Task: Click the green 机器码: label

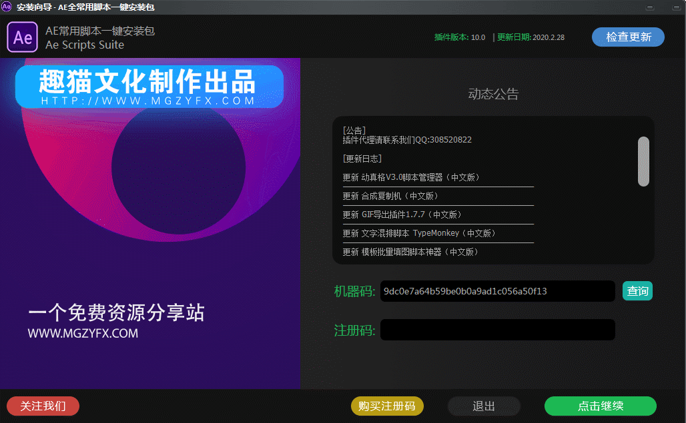Action: (x=355, y=291)
